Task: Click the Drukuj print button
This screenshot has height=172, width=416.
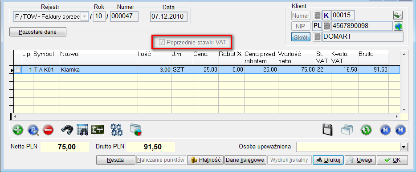Action: (x=328, y=160)
